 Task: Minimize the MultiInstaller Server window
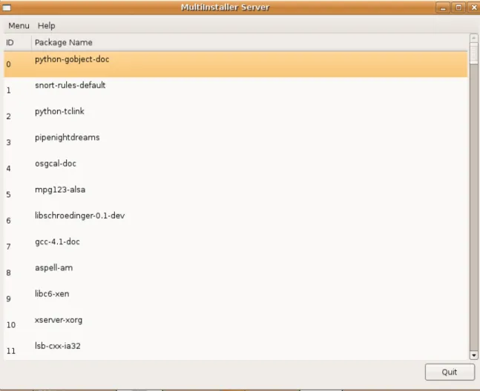pyautogui.click(x=443, y=7)
